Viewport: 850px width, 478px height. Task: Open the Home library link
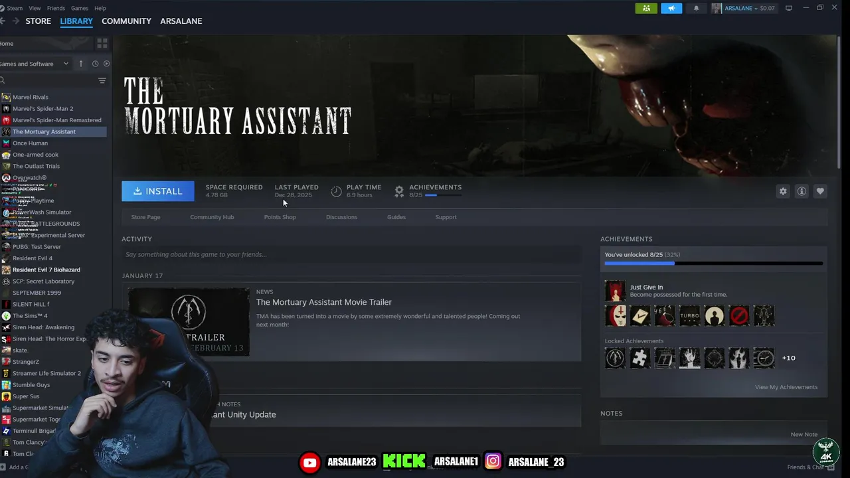coord(7,43)
